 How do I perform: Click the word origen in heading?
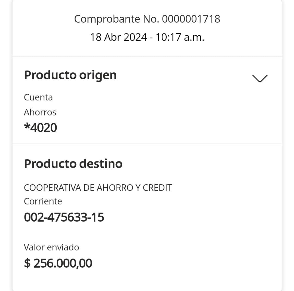[x=98, y=75]
